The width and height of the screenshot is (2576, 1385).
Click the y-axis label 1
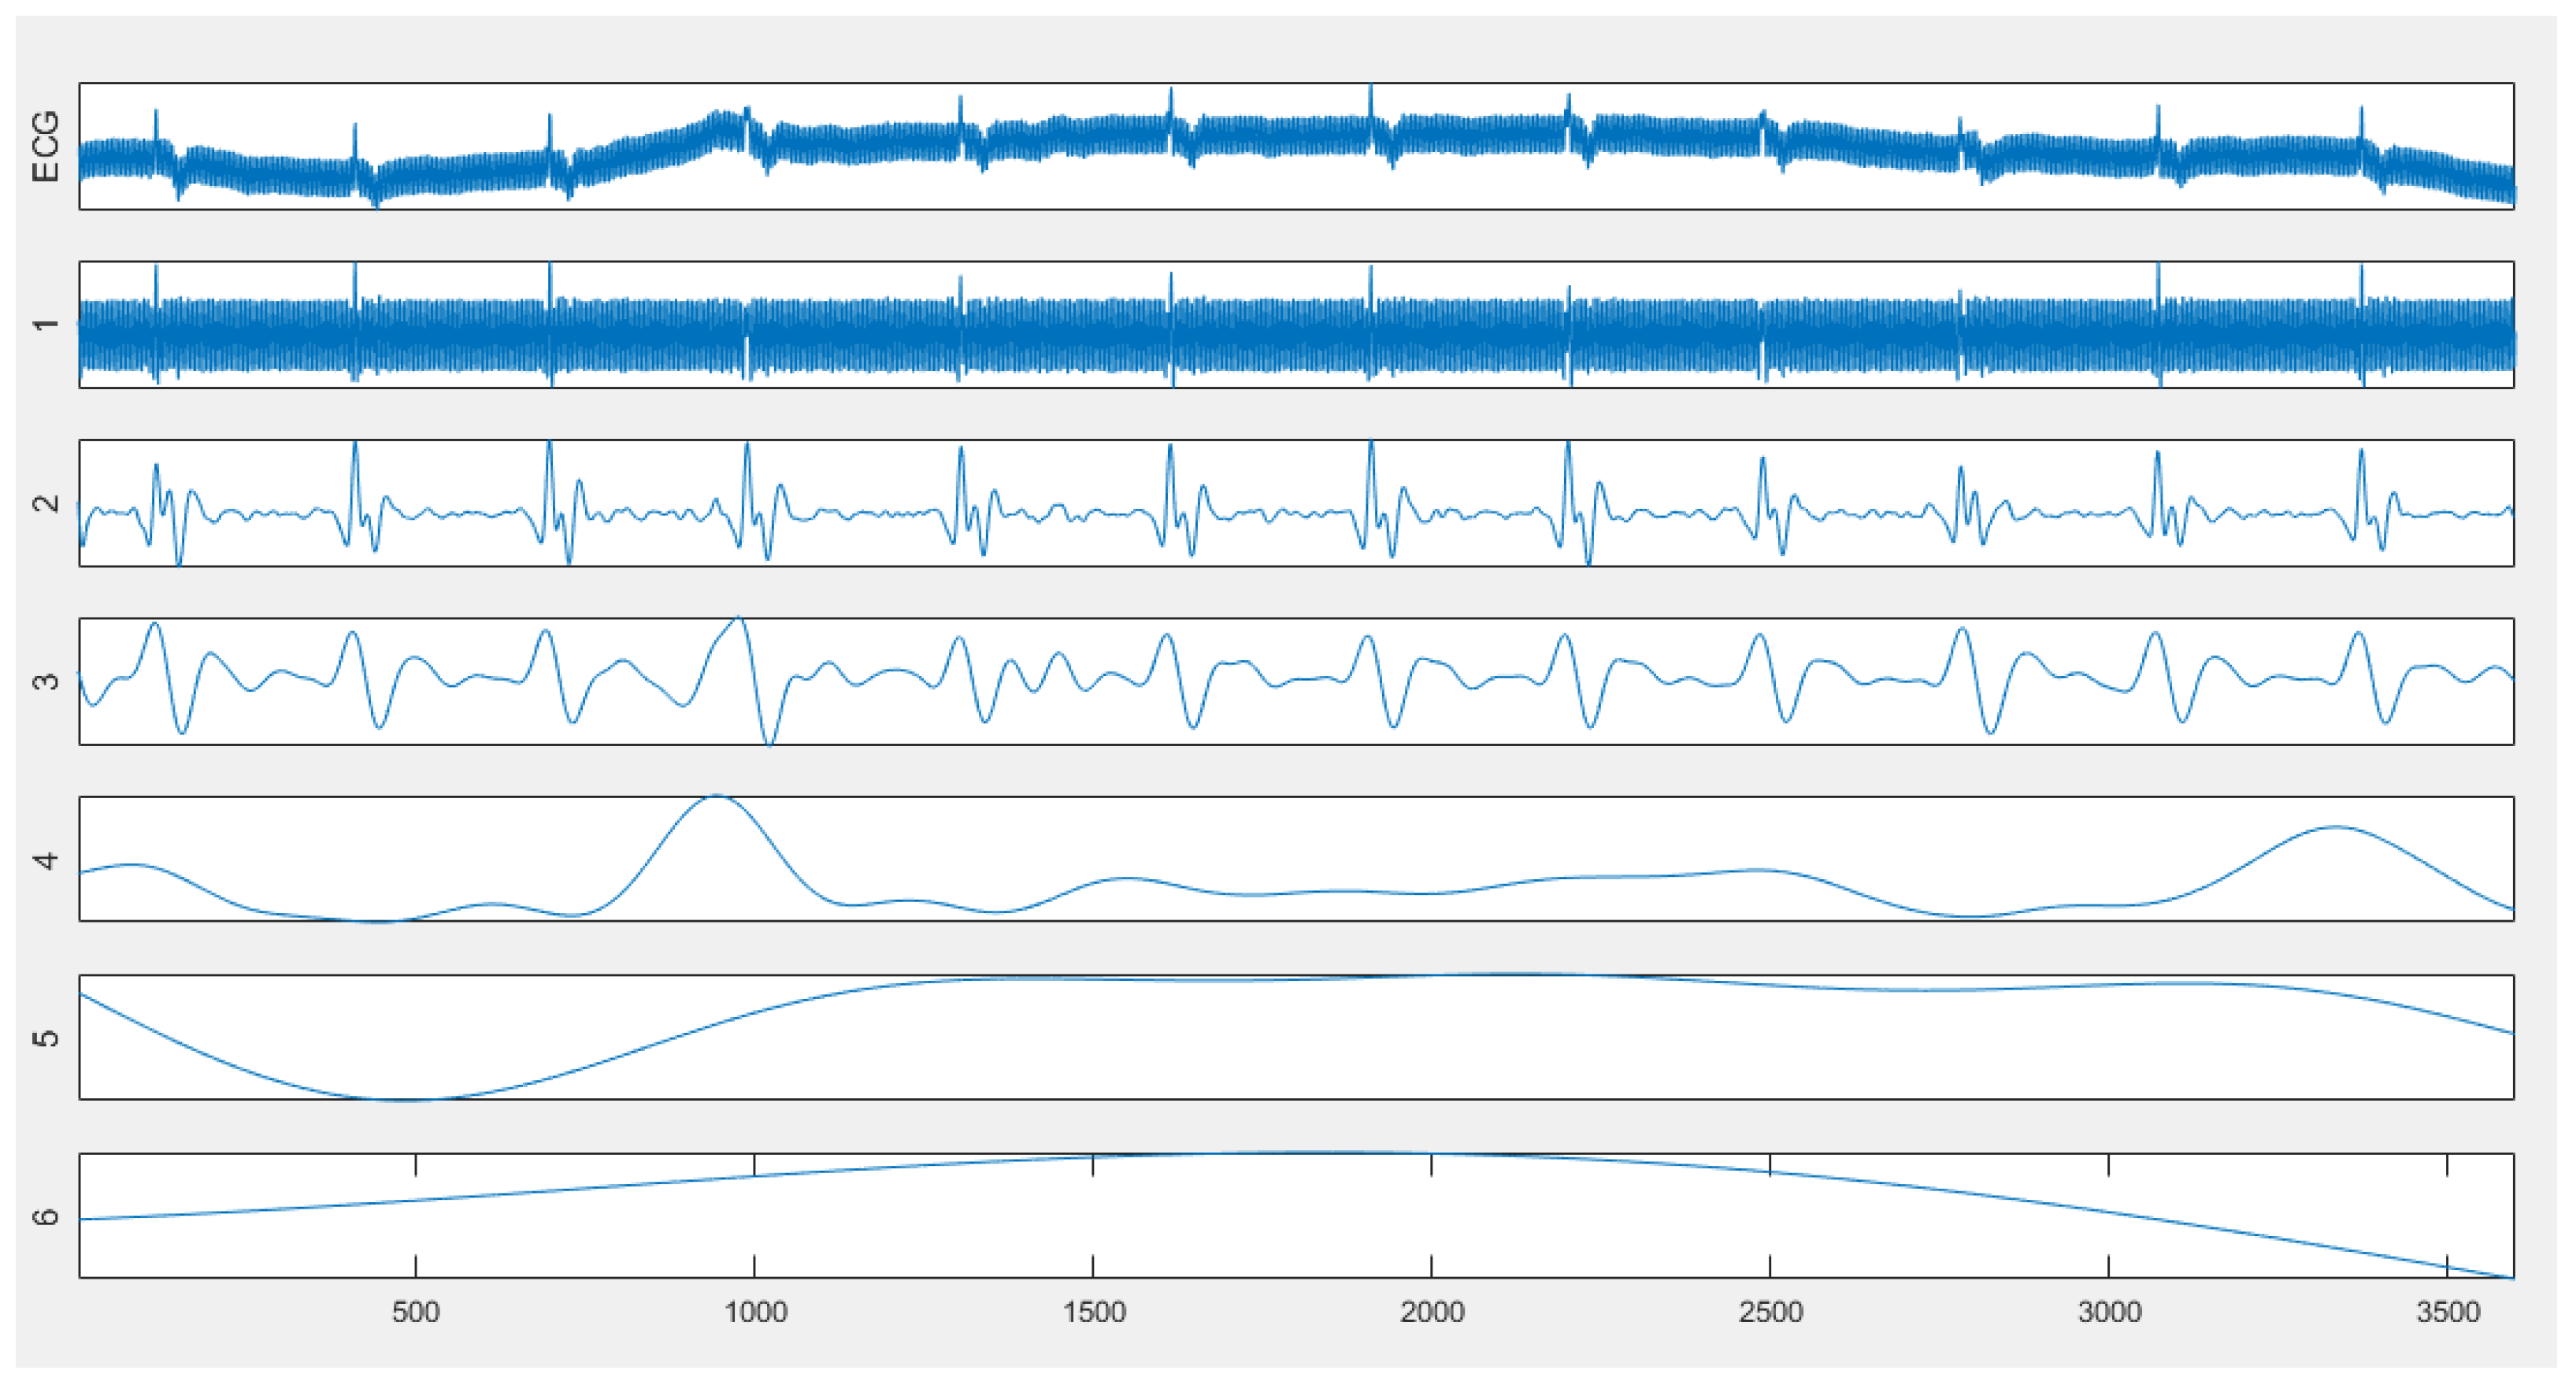45,325
